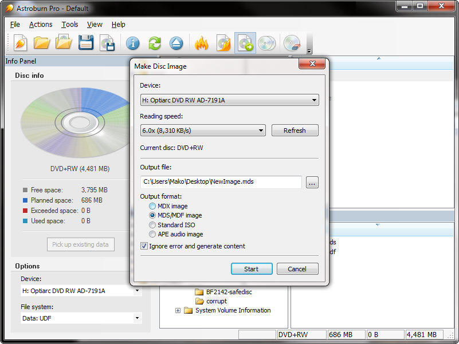Show disc information with the blue info icon
Screen dimensions: 459x344
pos(132,44)
